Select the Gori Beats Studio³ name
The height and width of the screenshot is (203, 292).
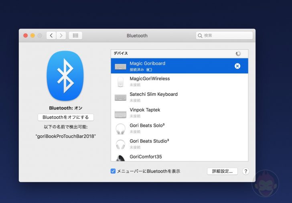pyautogui.click(x=149, y=141)
